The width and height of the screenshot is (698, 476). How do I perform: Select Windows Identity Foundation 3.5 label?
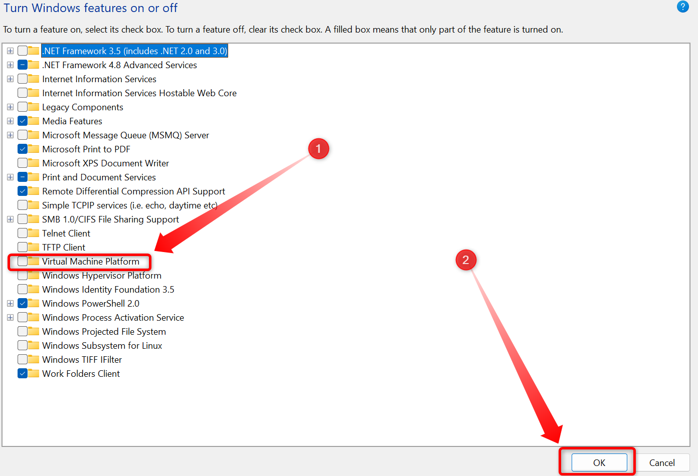pos(108,289)
